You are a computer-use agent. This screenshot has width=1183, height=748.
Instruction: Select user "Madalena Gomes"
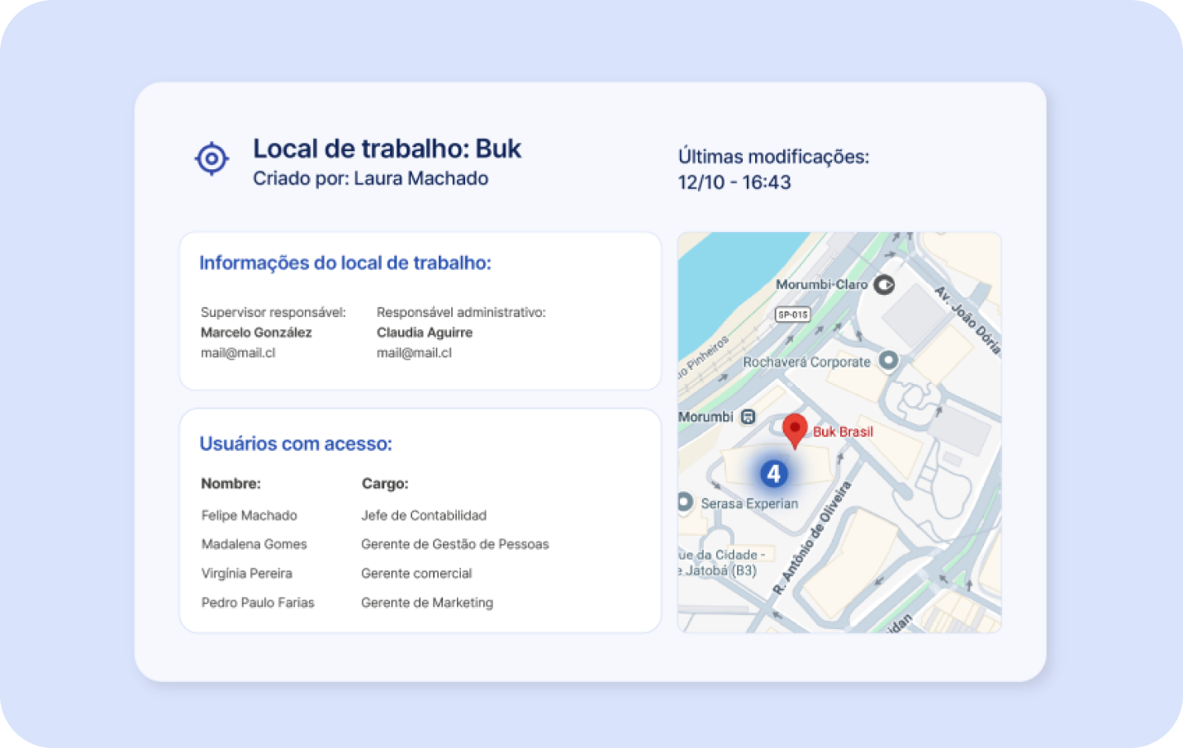coord(254,544)
